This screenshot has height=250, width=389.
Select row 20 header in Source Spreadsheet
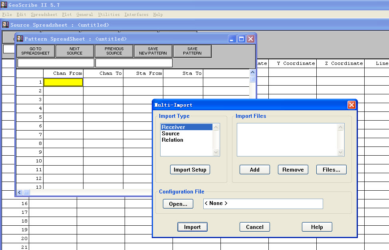[x=16, y=238]
